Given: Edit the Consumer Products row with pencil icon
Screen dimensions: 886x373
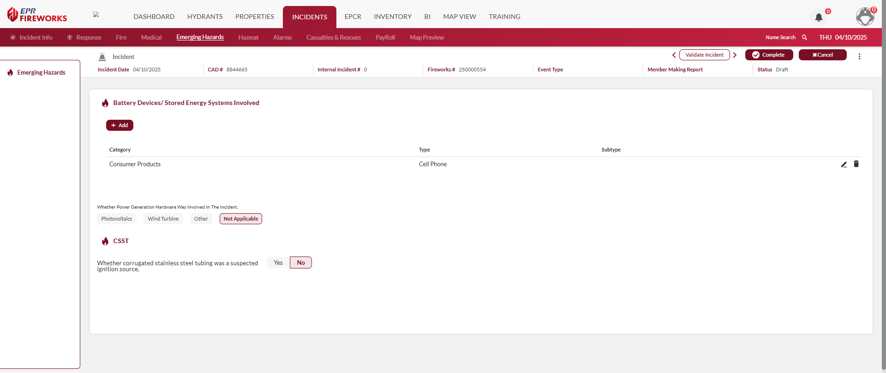Looking at the screenshot, I should 844,164.
